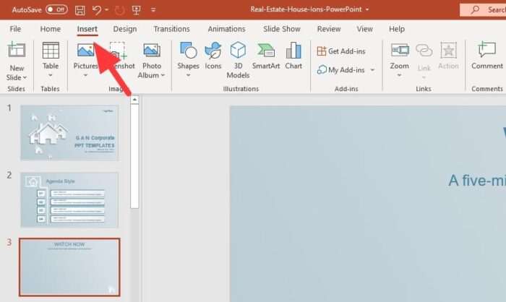Switch to the Home tab

coord(51,29)
